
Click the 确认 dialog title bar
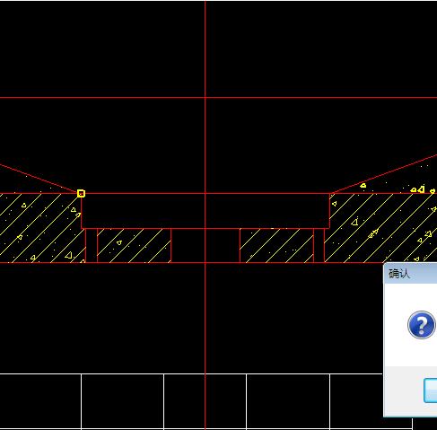(410, 274)
